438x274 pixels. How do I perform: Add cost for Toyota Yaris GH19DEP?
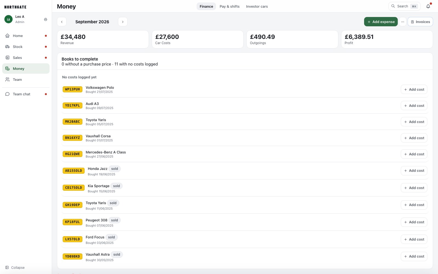tap(414, 205)
